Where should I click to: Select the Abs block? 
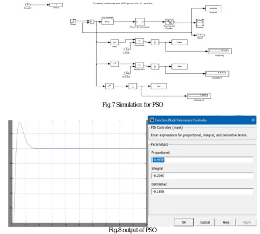point(115,42)
